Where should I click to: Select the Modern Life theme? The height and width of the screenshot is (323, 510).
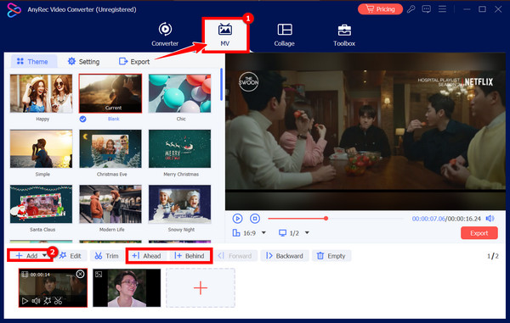click(110, 204)
